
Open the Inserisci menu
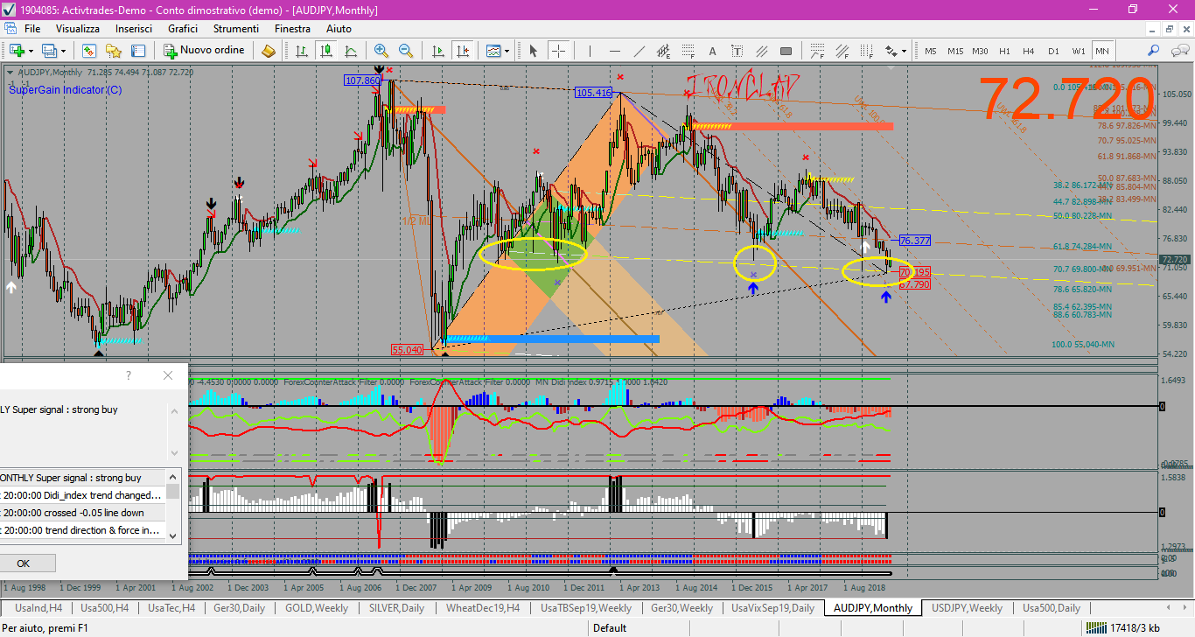pos(134,29)
